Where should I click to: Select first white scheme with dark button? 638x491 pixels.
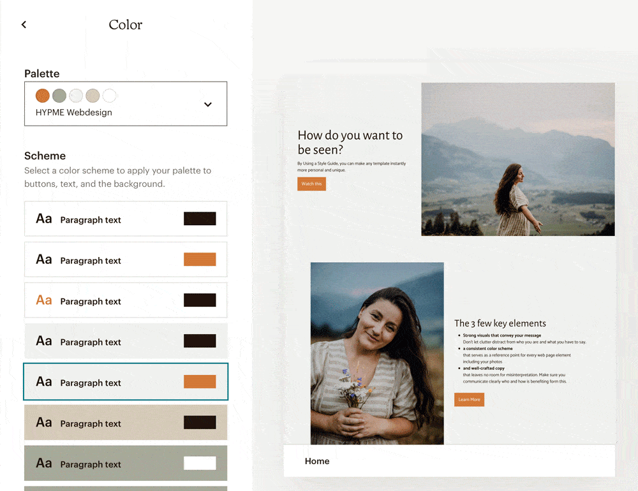coord(126,219)
